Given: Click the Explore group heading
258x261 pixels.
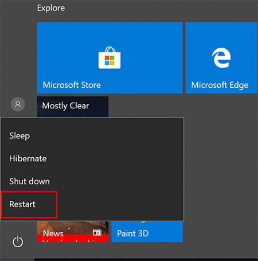Looking at the screenshot, I should 51,8.
